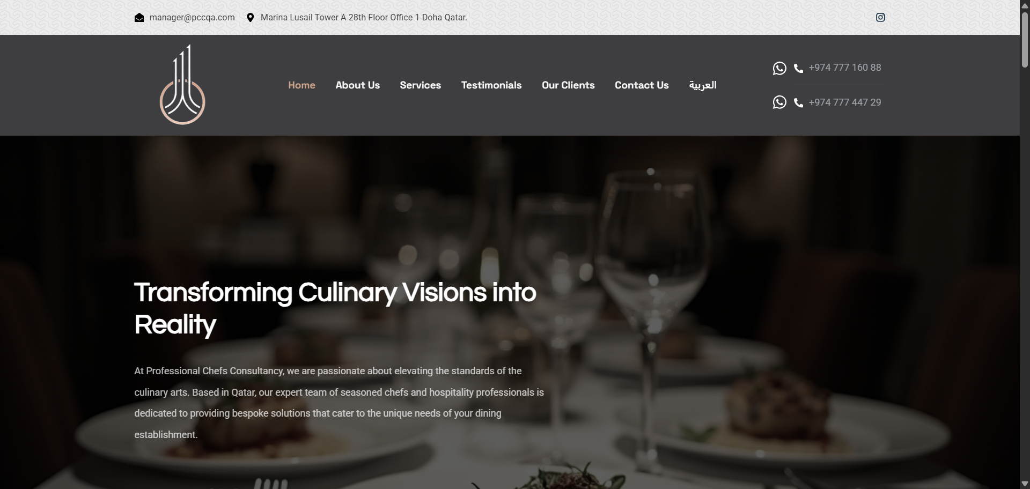This screenshot has height=489, width=1030.
Task: Click the vertical scrollbar thumb
Action: 1025,39
